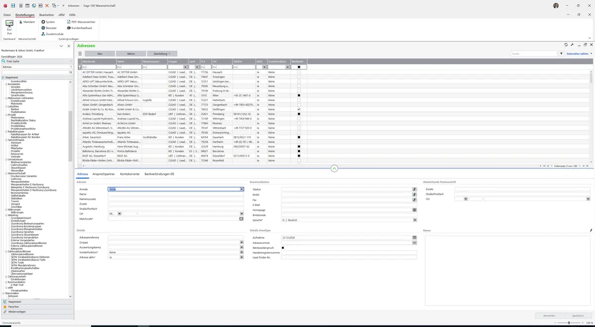595x327 pixels.
Task: Toggle Werbewiderspruch checkbox for ALWA GmbH row
Action: [x=299, y=109]
